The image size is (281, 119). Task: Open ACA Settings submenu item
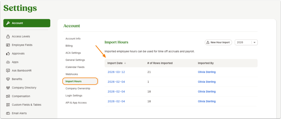73,53
